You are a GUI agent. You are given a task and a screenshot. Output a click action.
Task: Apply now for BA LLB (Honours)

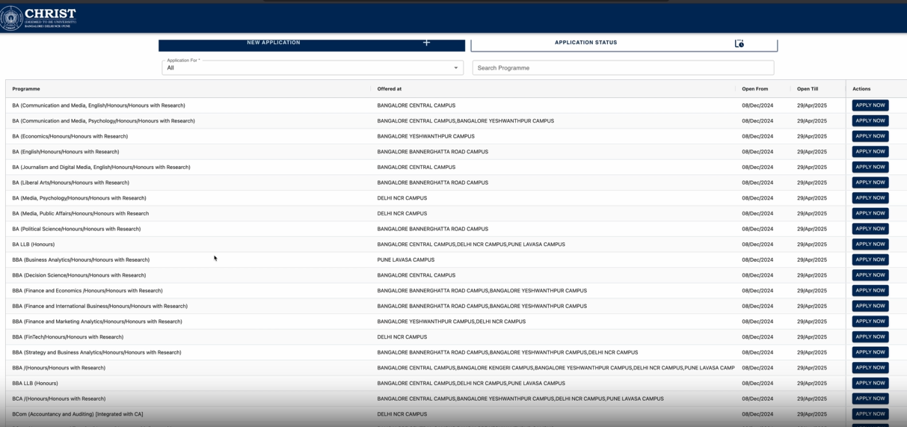click(870, 244)
